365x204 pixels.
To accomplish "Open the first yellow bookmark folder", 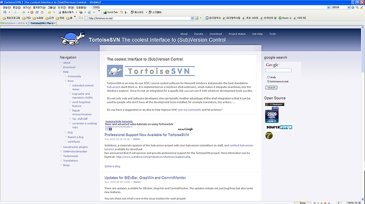I will click(x=11, y=18).
